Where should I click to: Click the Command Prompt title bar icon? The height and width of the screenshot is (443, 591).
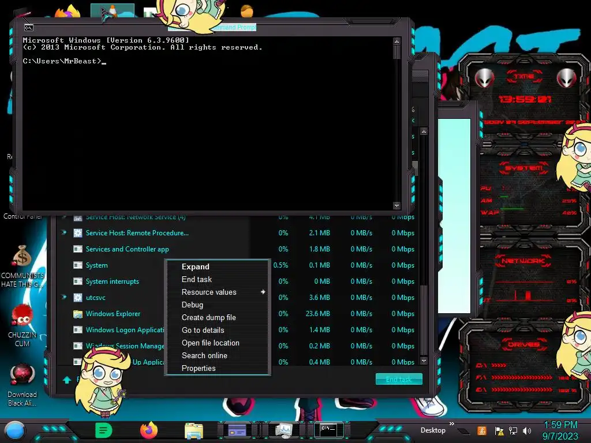click(x=29, y=28)
